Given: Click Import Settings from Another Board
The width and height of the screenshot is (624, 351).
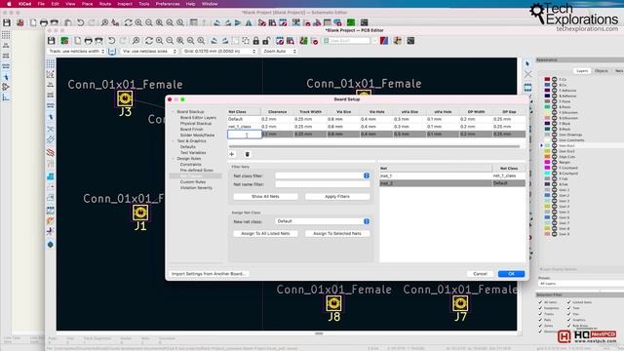Looking at the screenshot, I should pos(208,274).
